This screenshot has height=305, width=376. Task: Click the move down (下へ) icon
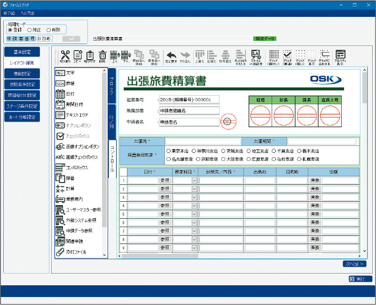(x=126, y=56)
